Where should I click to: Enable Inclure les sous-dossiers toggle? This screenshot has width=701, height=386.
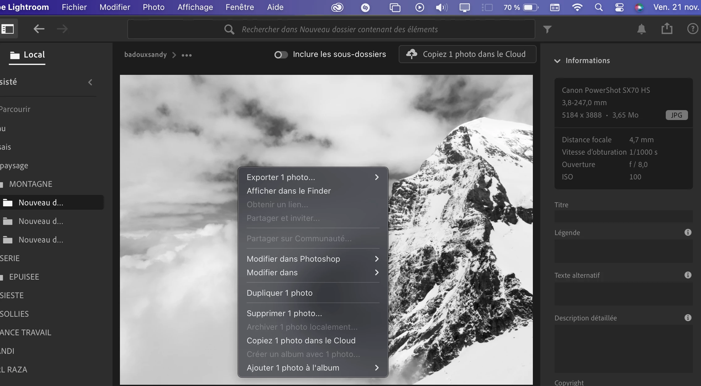point(281,55)
